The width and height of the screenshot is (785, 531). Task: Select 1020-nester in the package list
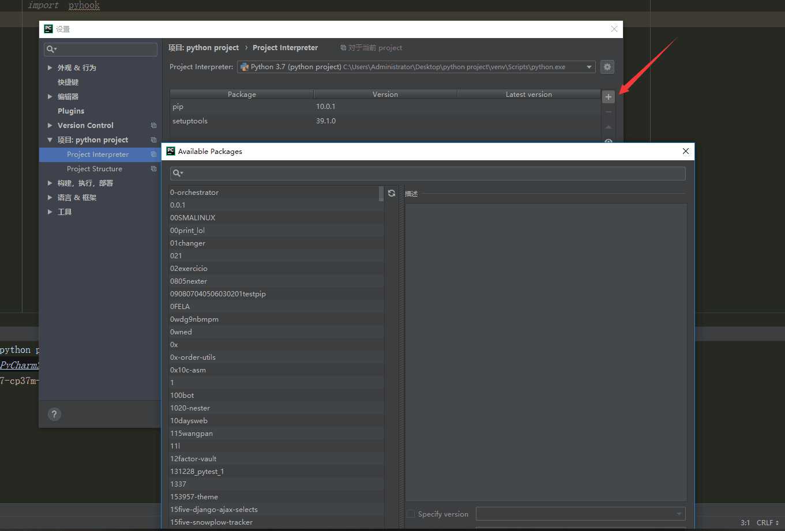click(277, 408)
